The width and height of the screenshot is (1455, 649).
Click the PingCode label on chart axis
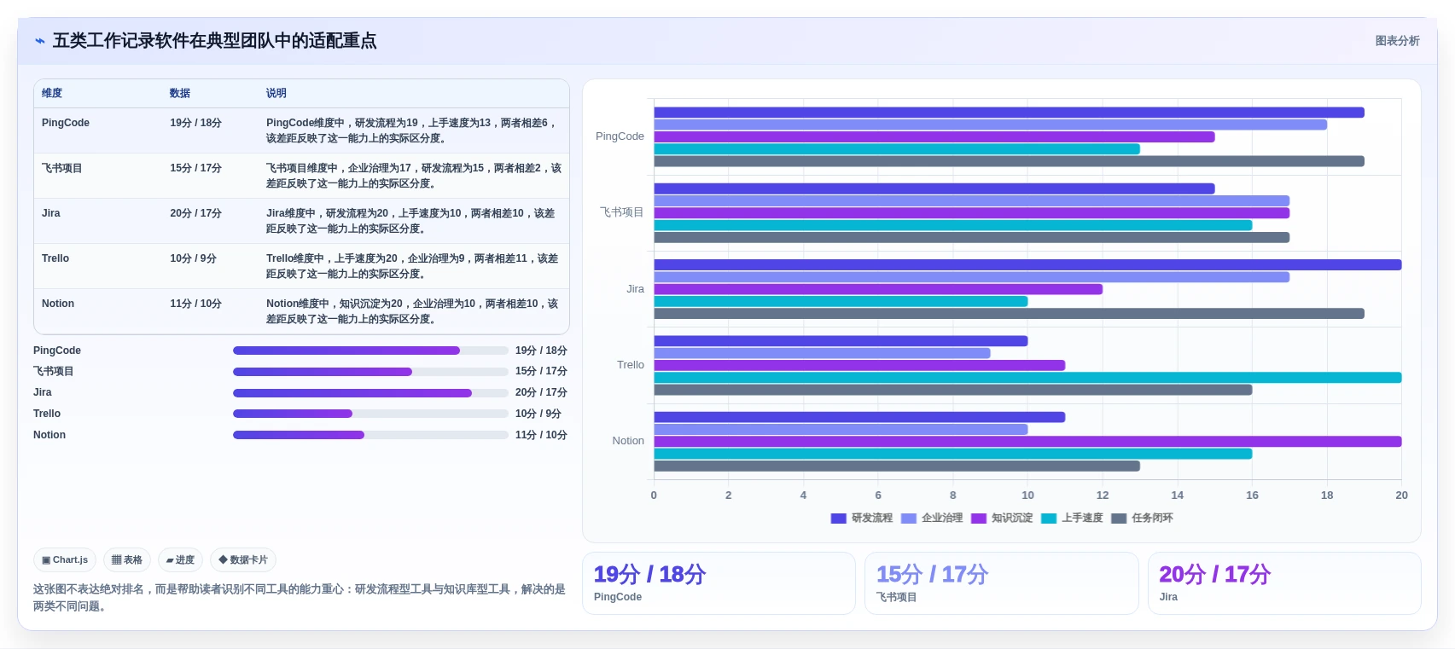[620, 136]
